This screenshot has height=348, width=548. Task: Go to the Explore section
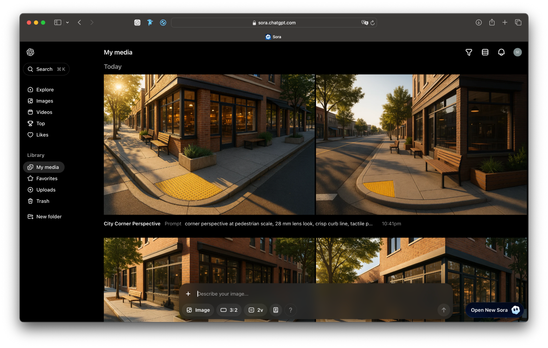45,90
